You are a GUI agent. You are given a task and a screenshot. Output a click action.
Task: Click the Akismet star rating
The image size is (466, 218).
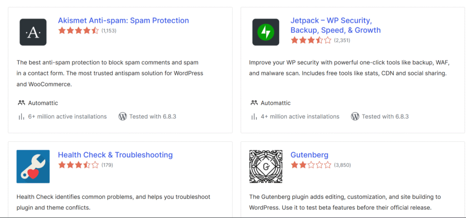pos(78,30)
